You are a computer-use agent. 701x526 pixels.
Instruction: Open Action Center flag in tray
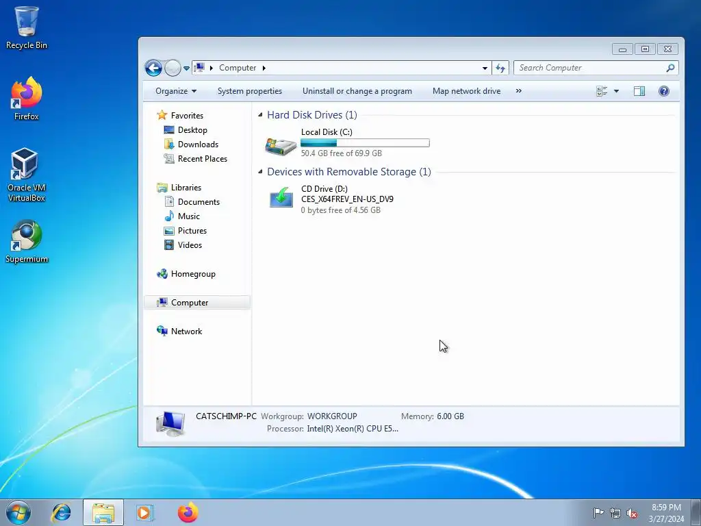click(598, 512)
